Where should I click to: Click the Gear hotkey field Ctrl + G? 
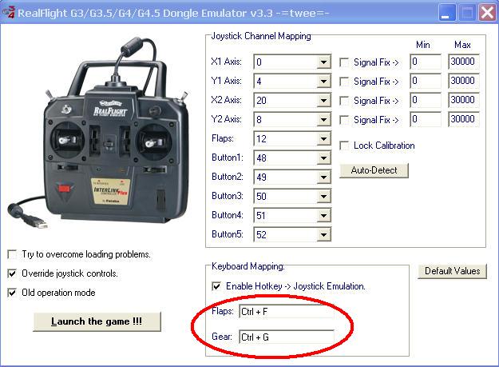coord(287,337)
